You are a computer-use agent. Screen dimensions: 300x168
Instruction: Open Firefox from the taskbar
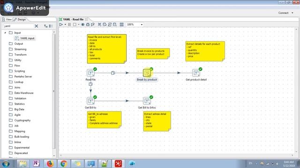[x=50, y=164]
